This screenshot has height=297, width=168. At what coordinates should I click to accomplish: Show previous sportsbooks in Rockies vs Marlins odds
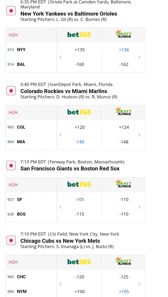60,135
